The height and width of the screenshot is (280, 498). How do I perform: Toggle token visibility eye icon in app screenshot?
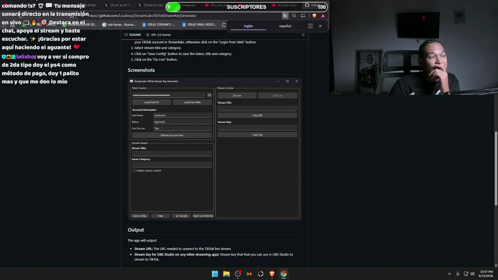[209, 95]
